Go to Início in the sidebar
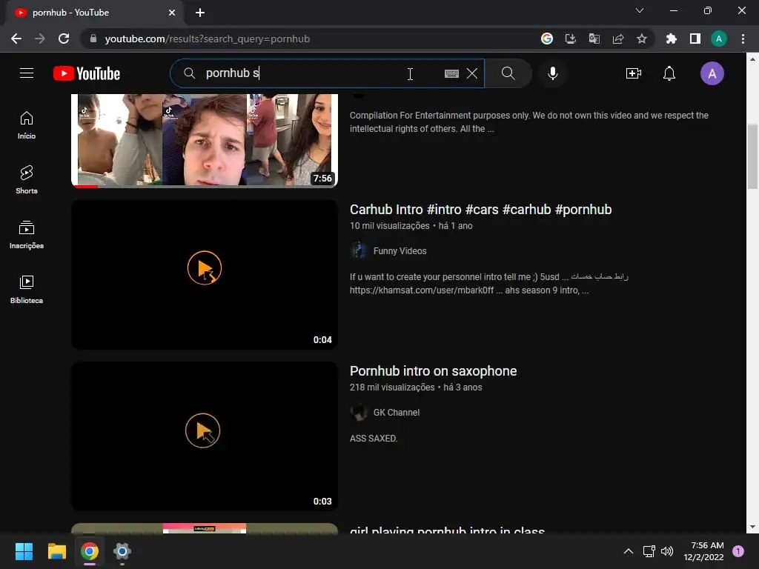 pos(27,125)
